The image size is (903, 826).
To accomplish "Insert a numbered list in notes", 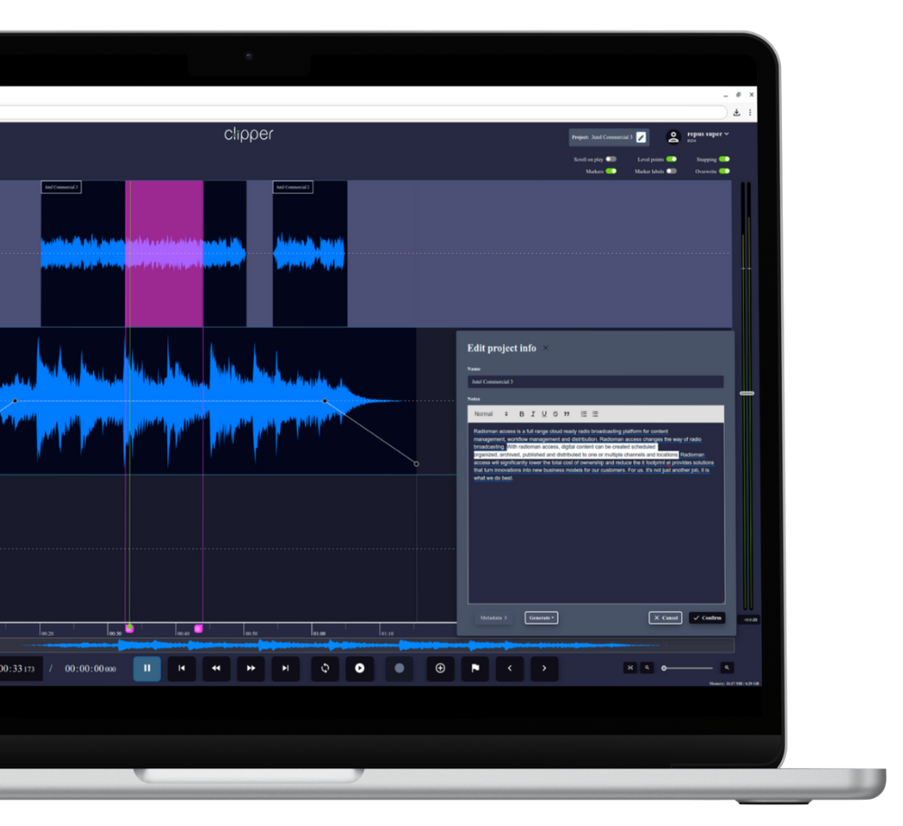I will tap(584, 413).
